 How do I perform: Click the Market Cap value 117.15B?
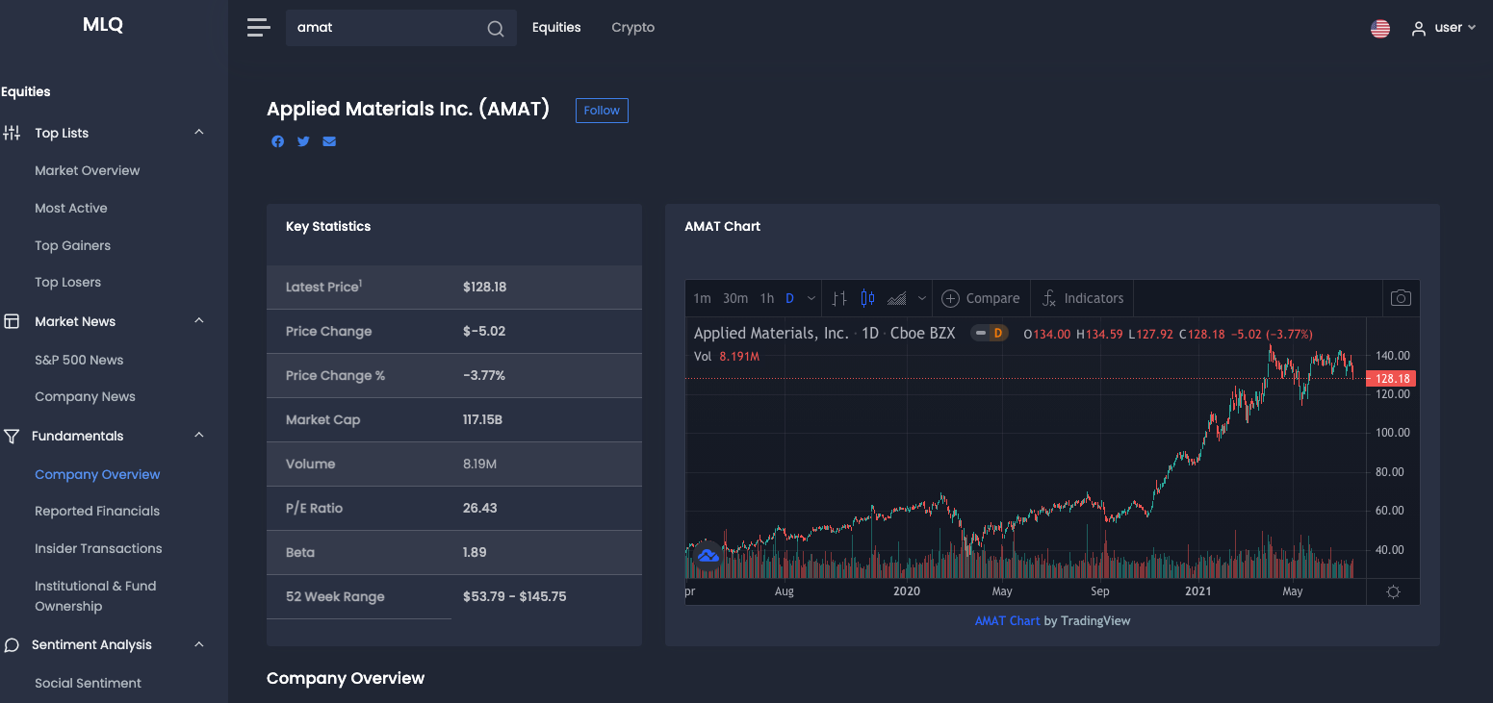[x=482, y=419]
